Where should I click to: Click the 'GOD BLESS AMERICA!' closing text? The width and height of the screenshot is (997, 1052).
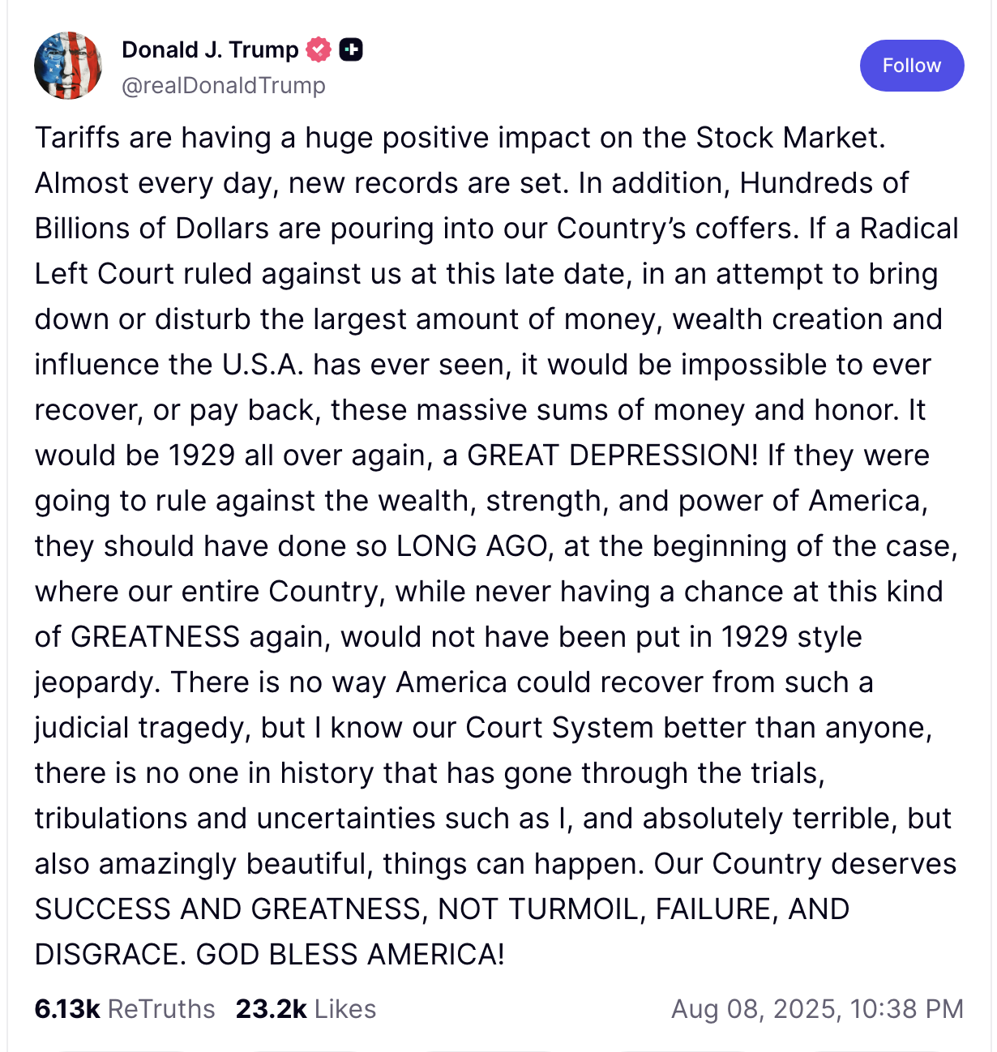pyautogui.click(x=351, y=955)
